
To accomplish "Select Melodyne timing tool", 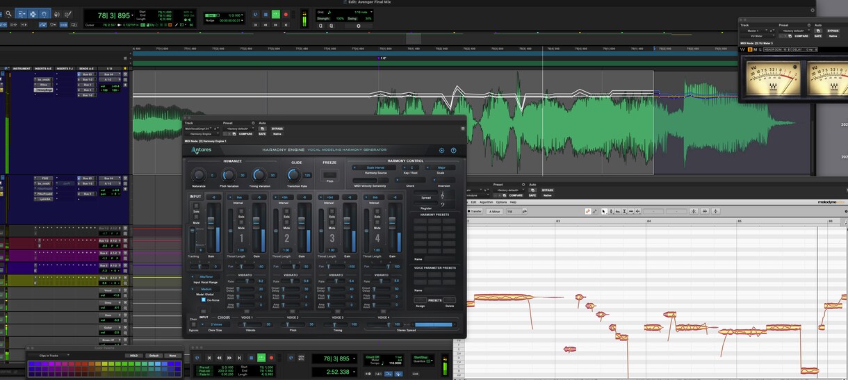I will point(631,211).
